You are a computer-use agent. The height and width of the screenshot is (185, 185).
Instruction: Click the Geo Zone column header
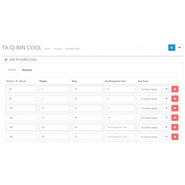click(143, 81)
